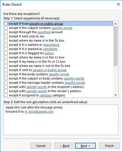This screenshot has height=152, width=123.
Task: Enable 'except if sent only to me' checkbox
Action: [6, 36]
